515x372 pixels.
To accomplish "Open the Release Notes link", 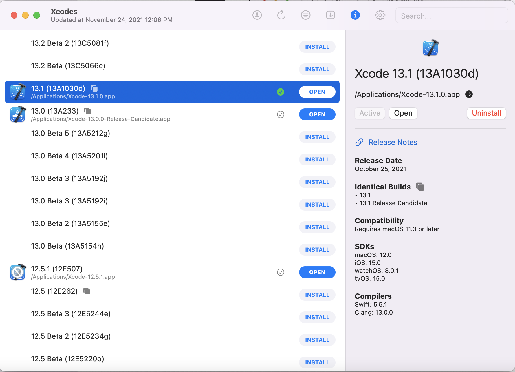I will click(393, 142).
